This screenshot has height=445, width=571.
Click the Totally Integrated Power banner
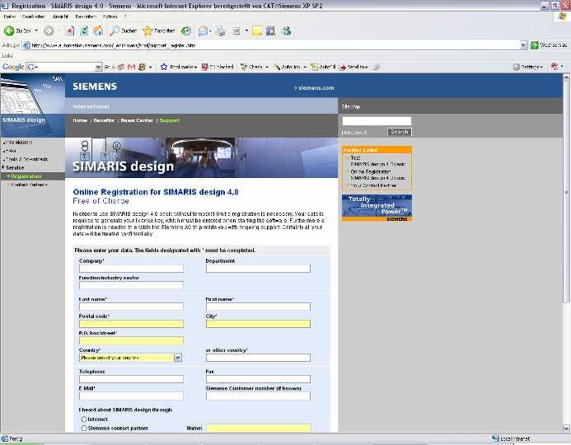coord(377,208)
